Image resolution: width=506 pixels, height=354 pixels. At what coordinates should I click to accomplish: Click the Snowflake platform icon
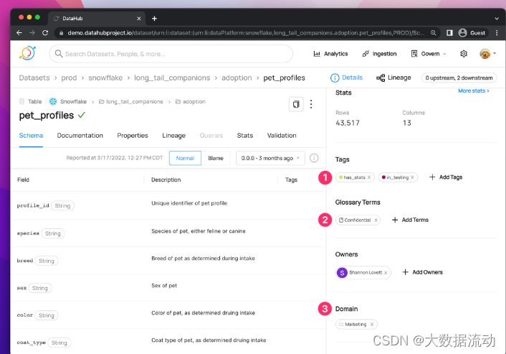tap(53, 101)
